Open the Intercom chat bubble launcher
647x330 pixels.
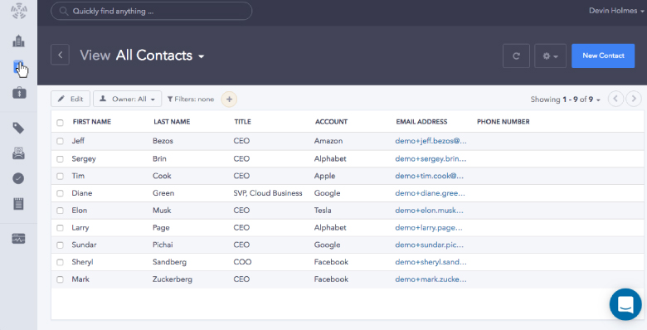(x=625, y=304)
